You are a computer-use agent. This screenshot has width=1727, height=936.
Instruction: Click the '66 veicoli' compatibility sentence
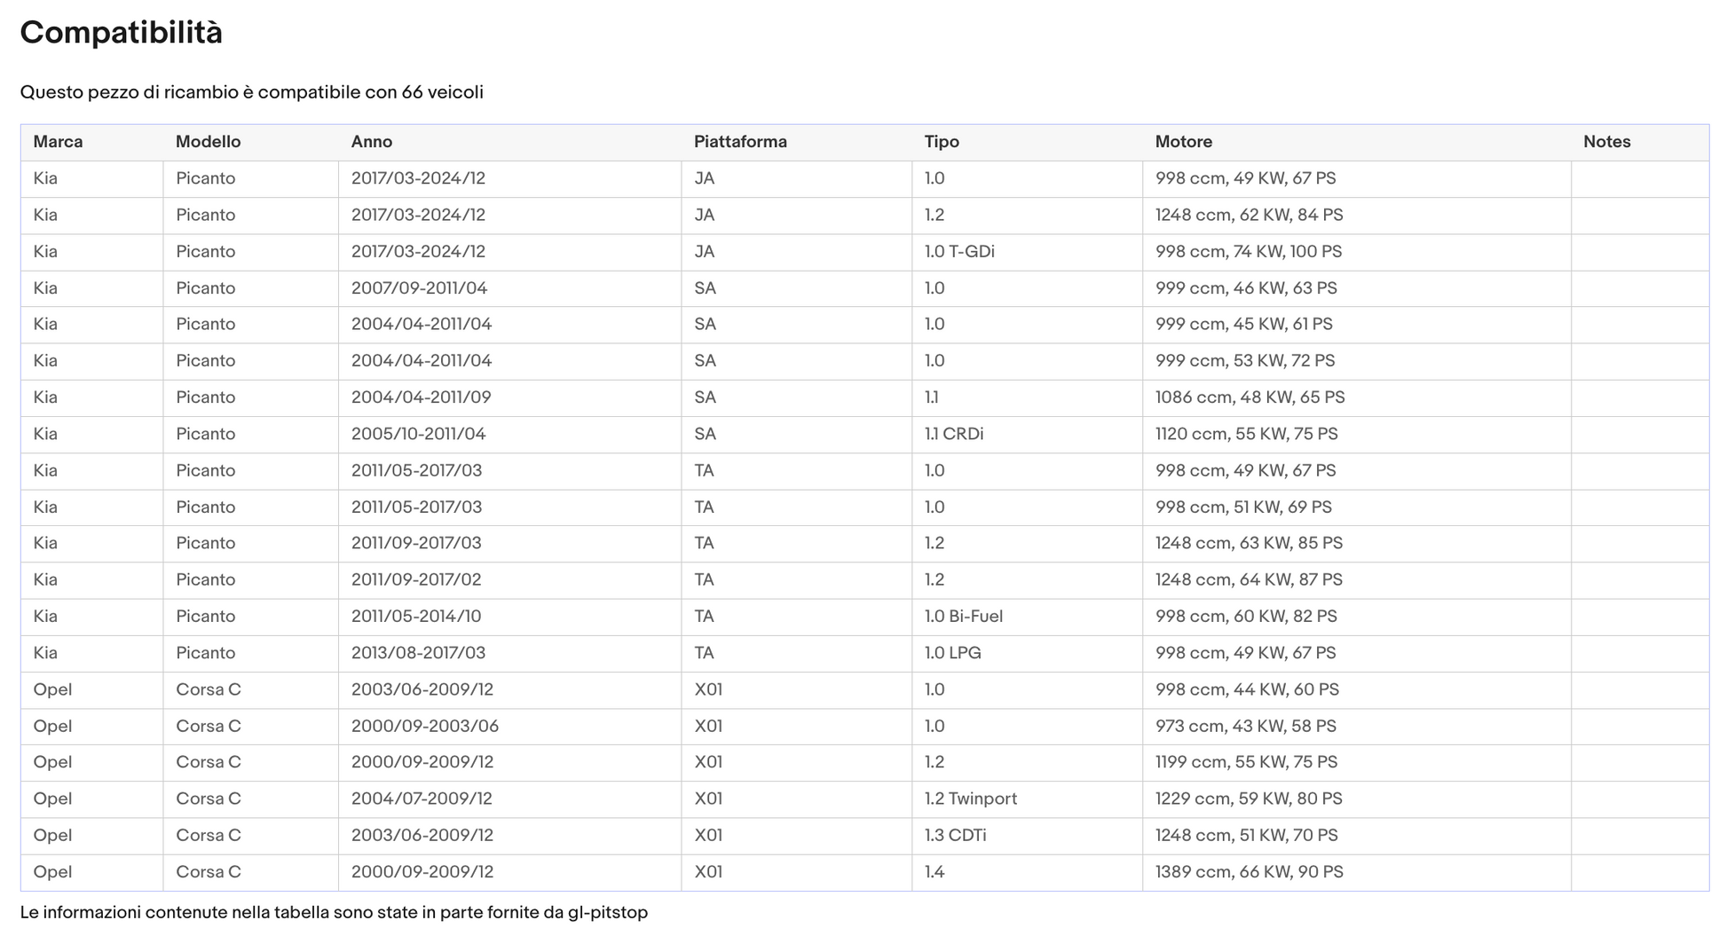click(252, 92)
